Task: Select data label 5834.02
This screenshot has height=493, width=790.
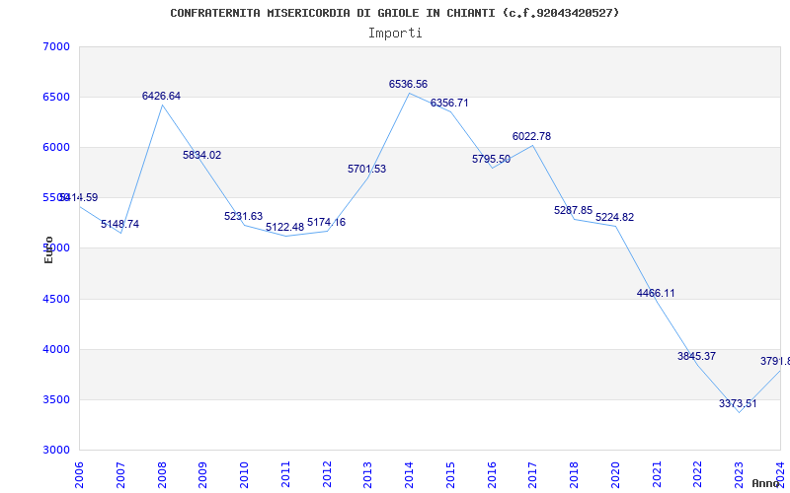Action: coord(202,156)
